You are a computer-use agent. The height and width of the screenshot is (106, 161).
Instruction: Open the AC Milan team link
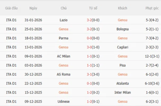64,56
